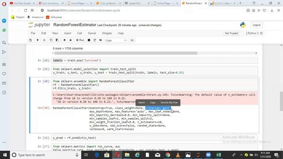The width and height of the screenshot is (283, 159).
Task: Add page to bookmarks heart icon
Action: pos(264,11)
